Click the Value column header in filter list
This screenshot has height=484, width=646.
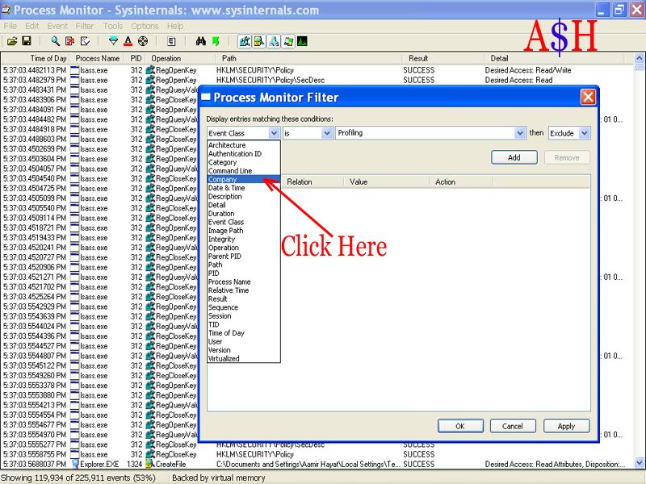pyautogui.click(x=387, y=182)
